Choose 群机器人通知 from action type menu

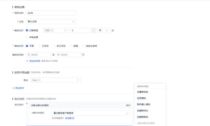click(x=150, y=104)
